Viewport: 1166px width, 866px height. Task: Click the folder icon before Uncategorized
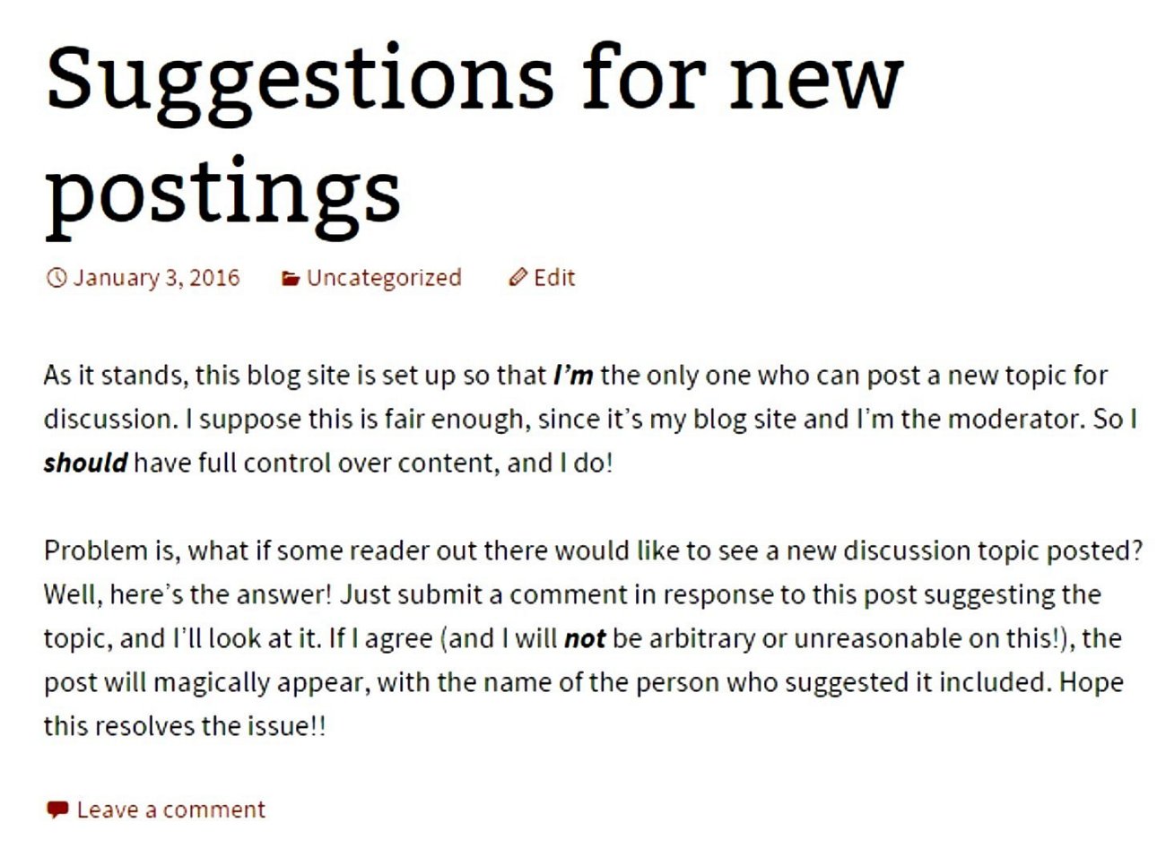point(290,279)
